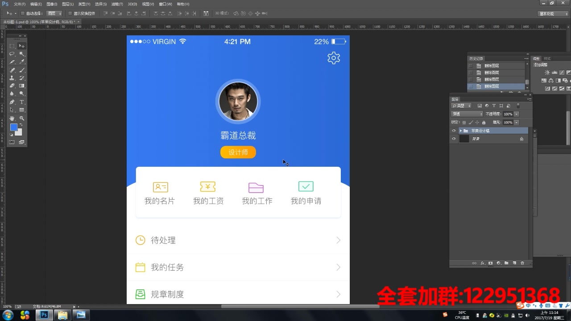Enable 自动选择 checkbox
571x321 pixels.
point(22,13)
